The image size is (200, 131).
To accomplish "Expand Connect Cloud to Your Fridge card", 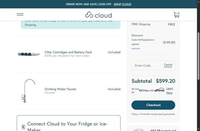I will tap(69, 124).
